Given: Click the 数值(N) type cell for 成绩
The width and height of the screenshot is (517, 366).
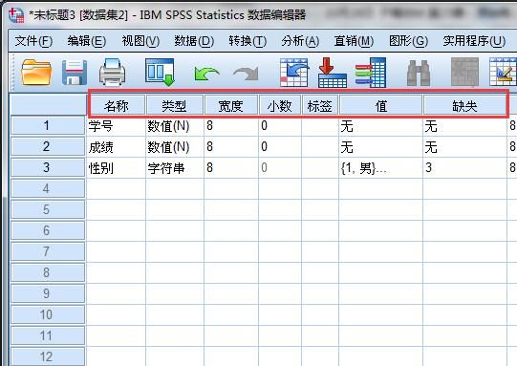Looking at the screenshot, I should [x=175, y=147].
